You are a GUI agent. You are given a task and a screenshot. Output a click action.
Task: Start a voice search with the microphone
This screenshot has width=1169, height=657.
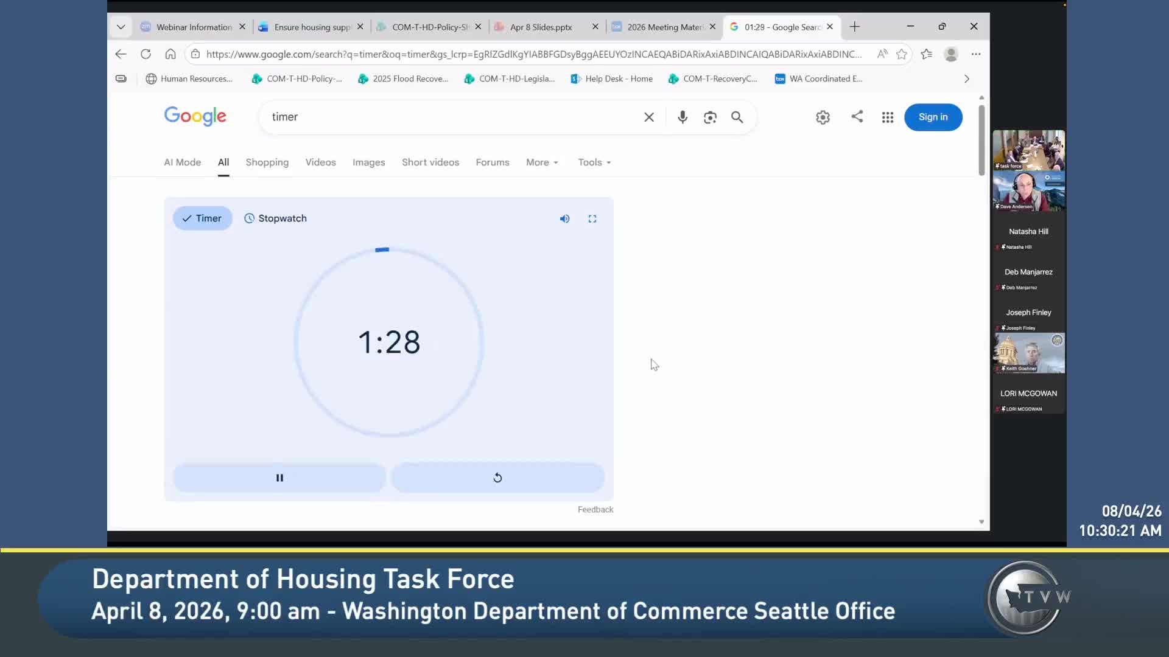point(683,117)
